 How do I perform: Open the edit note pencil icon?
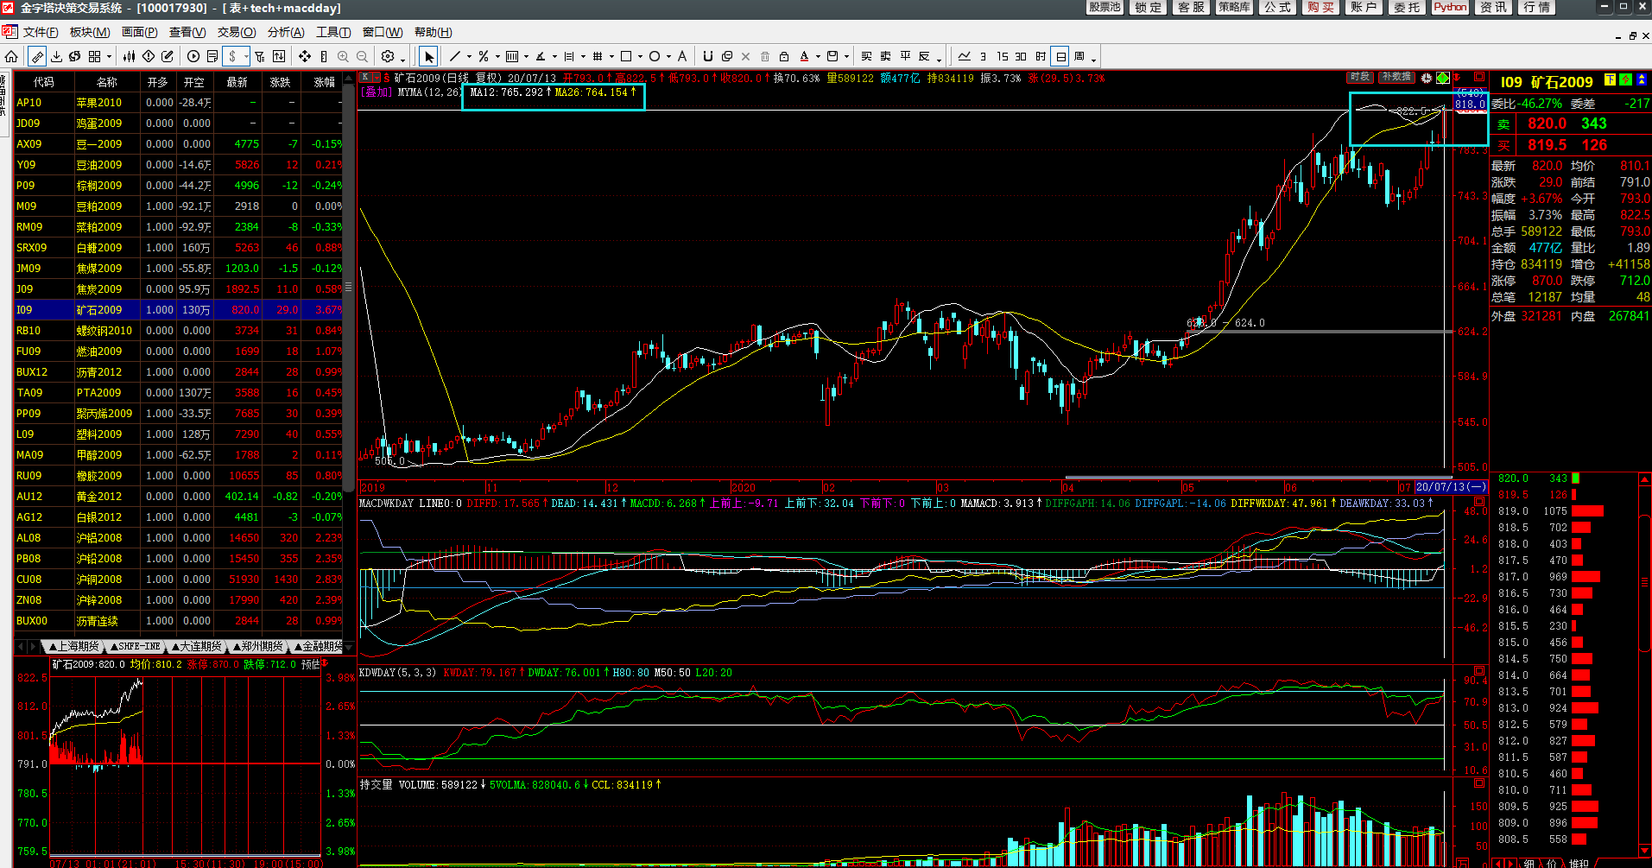coord(168,56)
